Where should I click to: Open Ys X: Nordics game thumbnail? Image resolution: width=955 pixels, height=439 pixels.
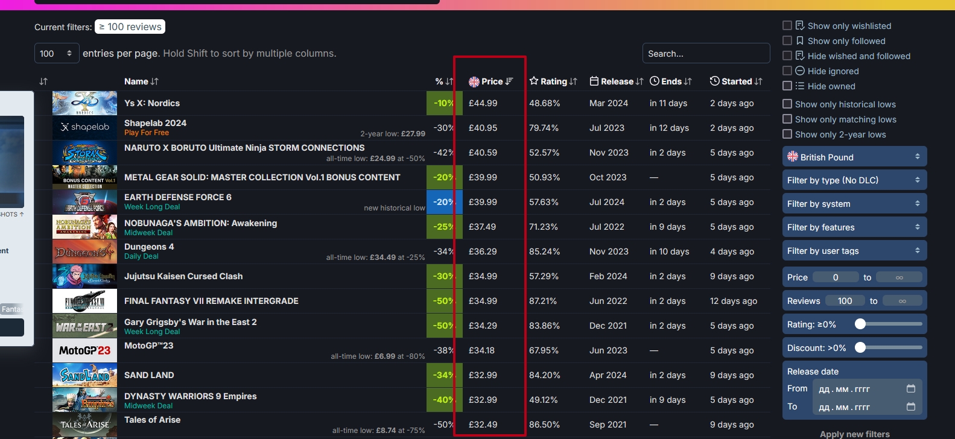pos(84,103)
